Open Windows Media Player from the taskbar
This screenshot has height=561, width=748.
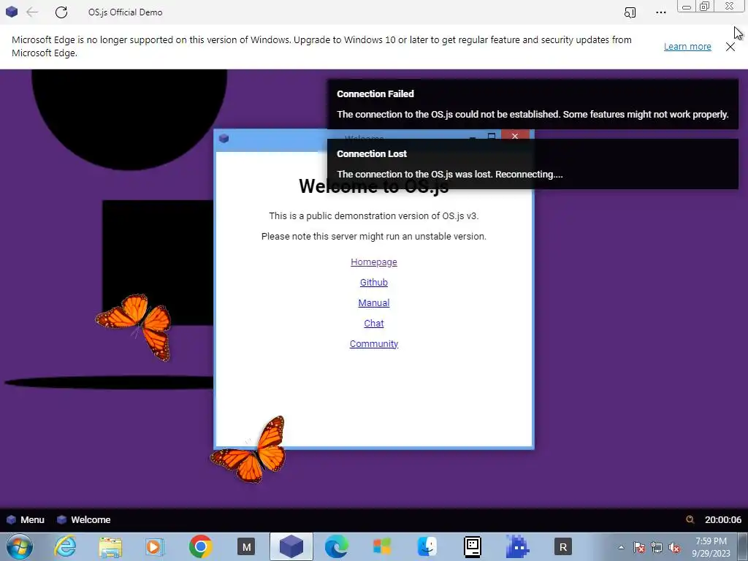coord(155,546)
